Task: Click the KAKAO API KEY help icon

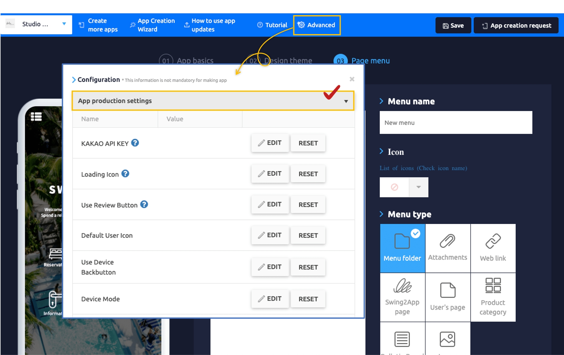Action: (135, 143)
